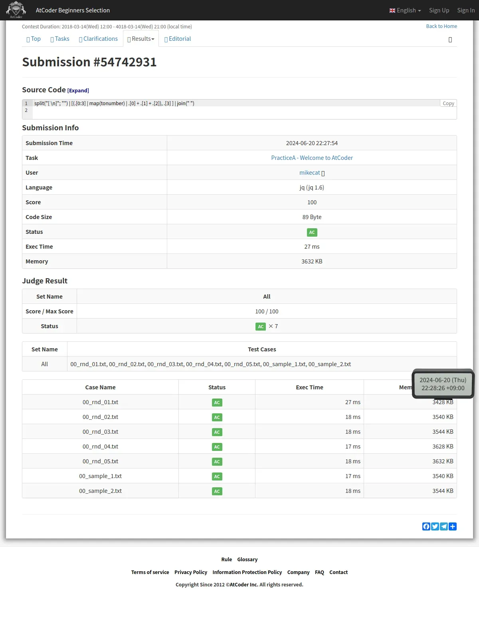
Task: Open the Editorial tab
Action: (178, 39)
